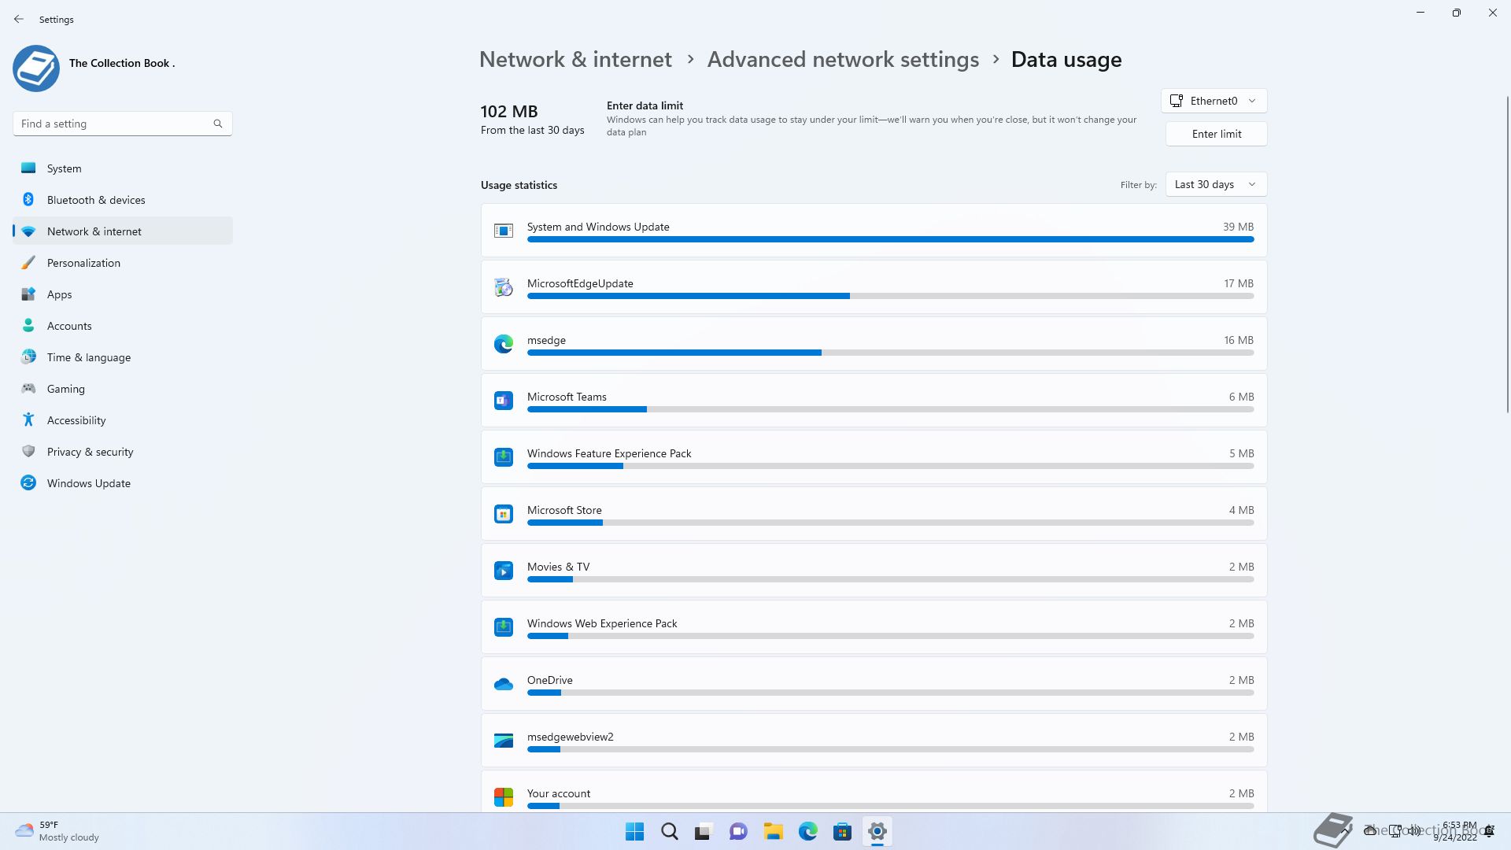
Task: Click the Find a setting search box
Action: pos(123,124)
